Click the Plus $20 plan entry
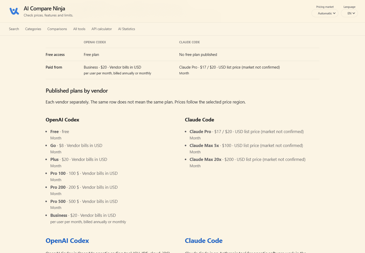Viewport: 365px width, 253px height. tap(79, 162)
